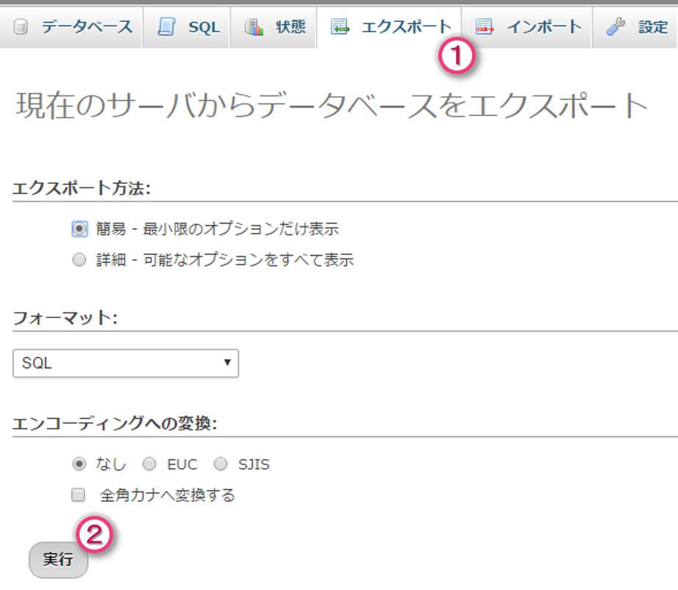Click the SQL scroll icon
The height and width of the screenshot is (590, 678).
(166, 26)
